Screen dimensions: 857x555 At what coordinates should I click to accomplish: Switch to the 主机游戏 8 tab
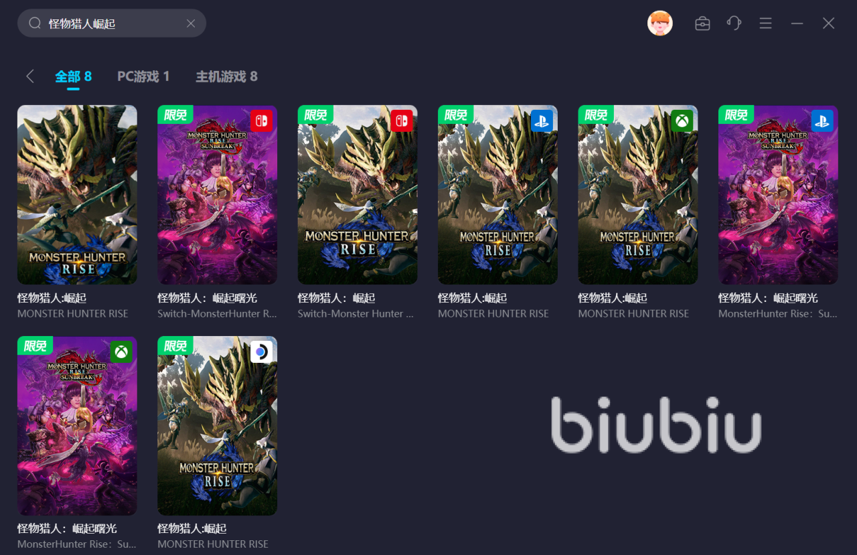pyautogui.click(x=226, y=76)
